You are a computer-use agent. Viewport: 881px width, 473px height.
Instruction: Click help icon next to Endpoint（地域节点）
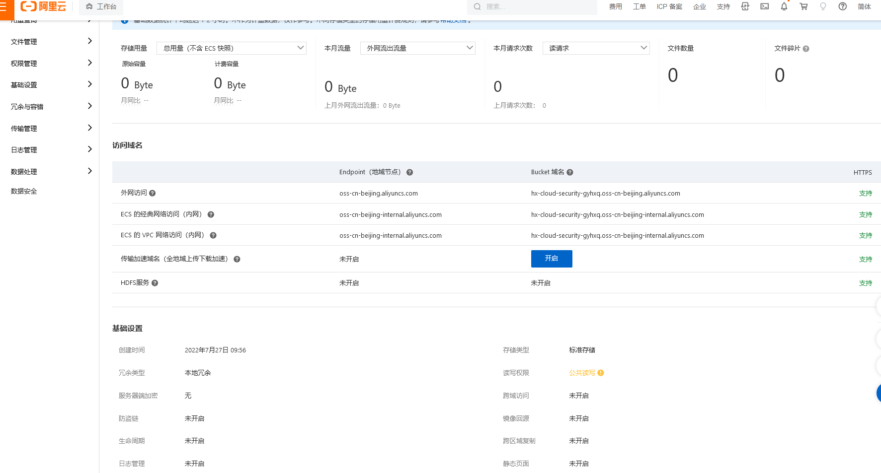tap(410, 172)
